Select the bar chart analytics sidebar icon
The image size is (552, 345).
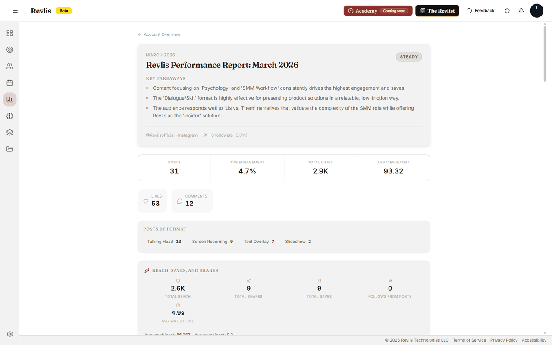click(9, 99)
